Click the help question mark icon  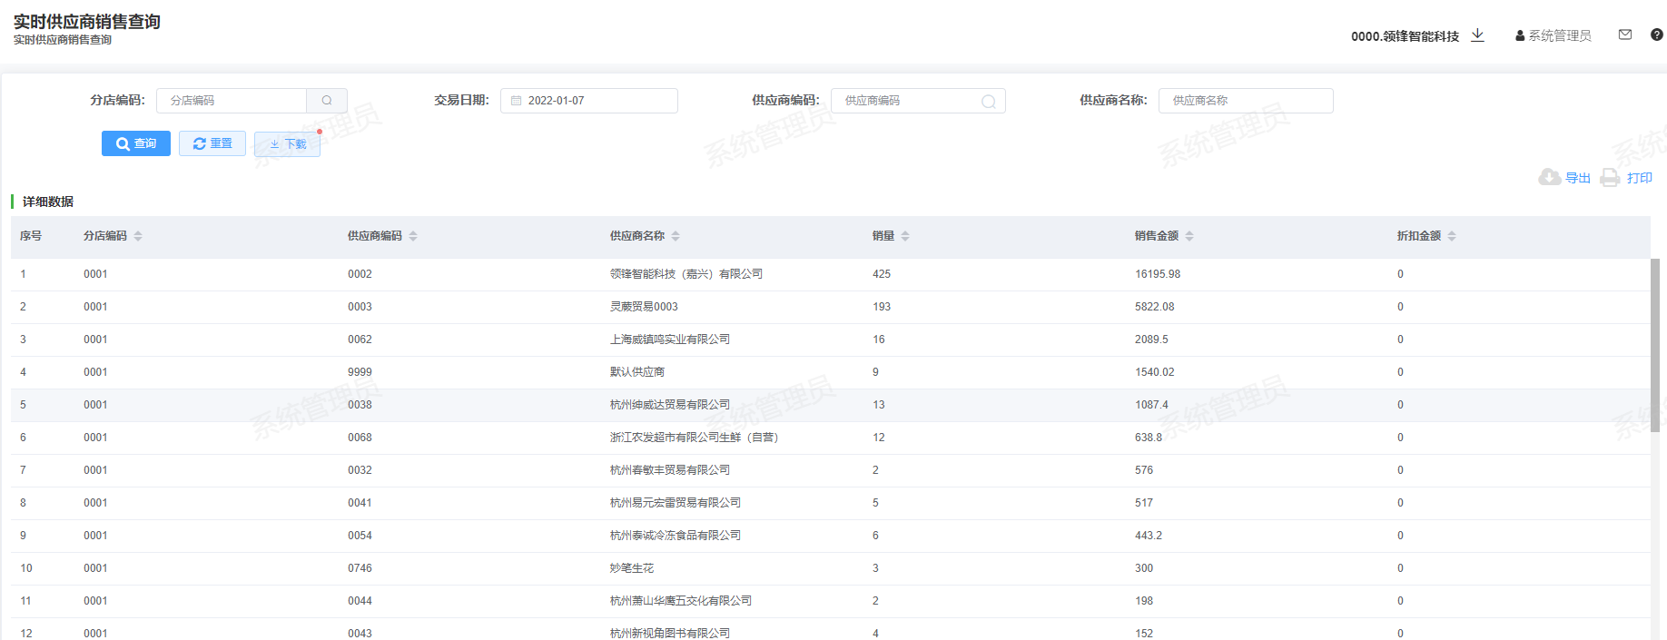coord(1656,35)
